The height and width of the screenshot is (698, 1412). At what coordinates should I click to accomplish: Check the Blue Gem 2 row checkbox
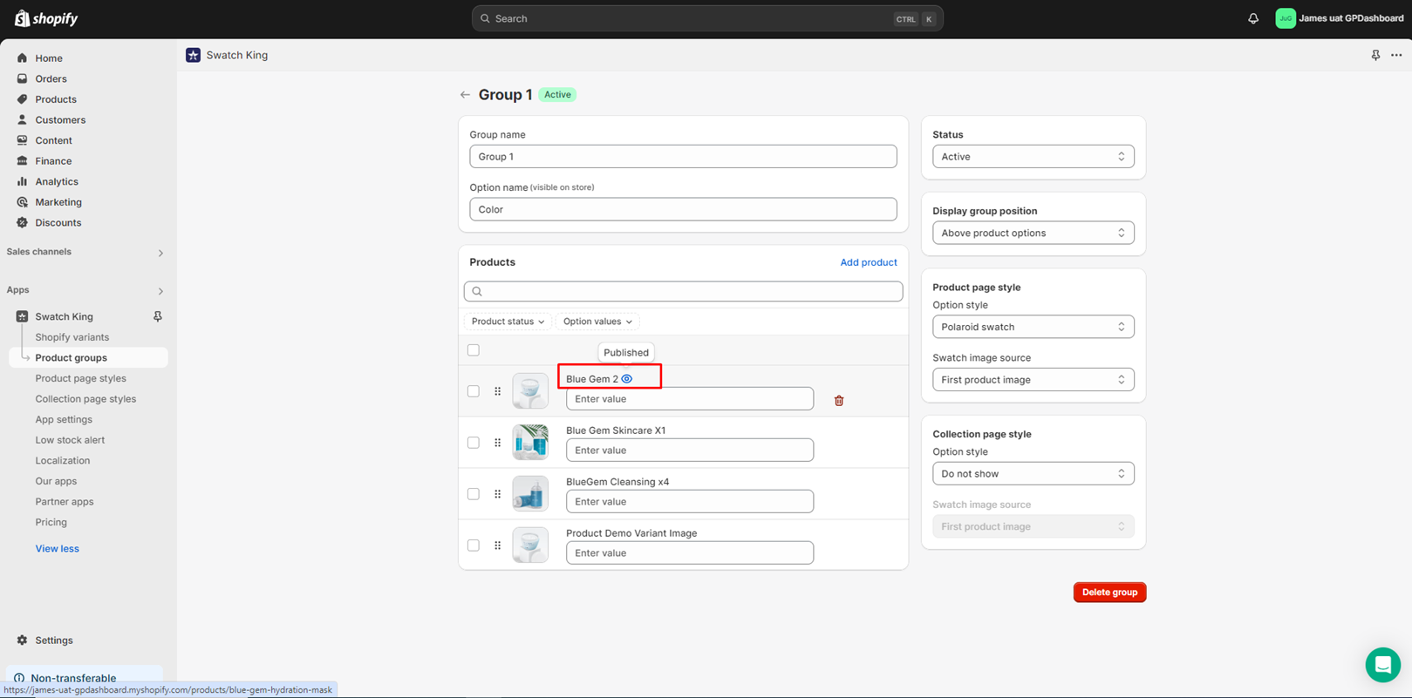(x=474, y=391)
